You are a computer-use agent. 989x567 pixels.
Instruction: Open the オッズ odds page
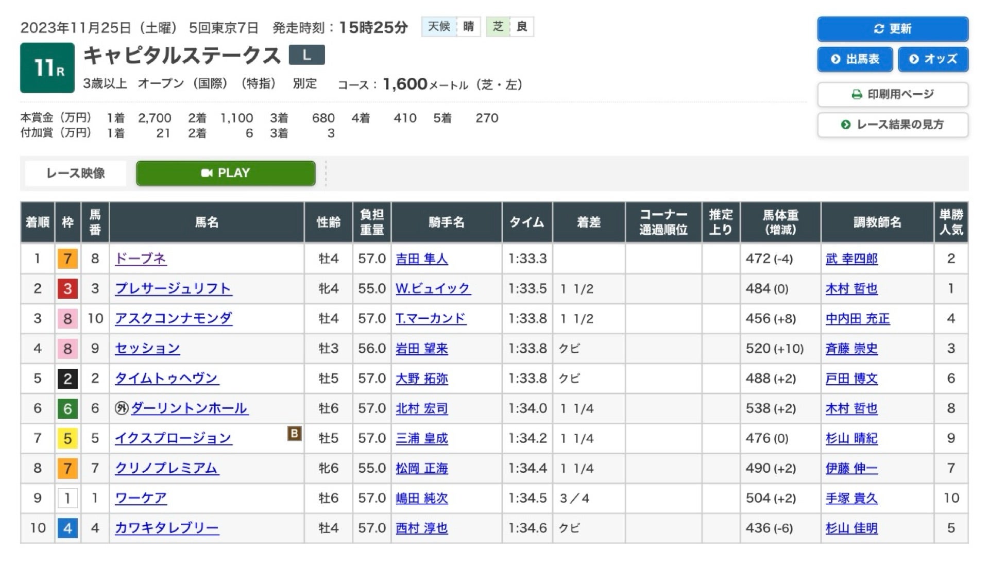pos(933,59)
